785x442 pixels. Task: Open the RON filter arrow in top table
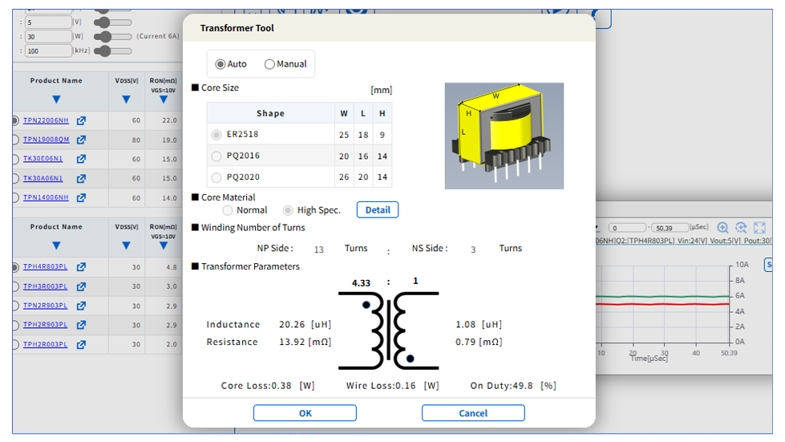tap(164, 99)
